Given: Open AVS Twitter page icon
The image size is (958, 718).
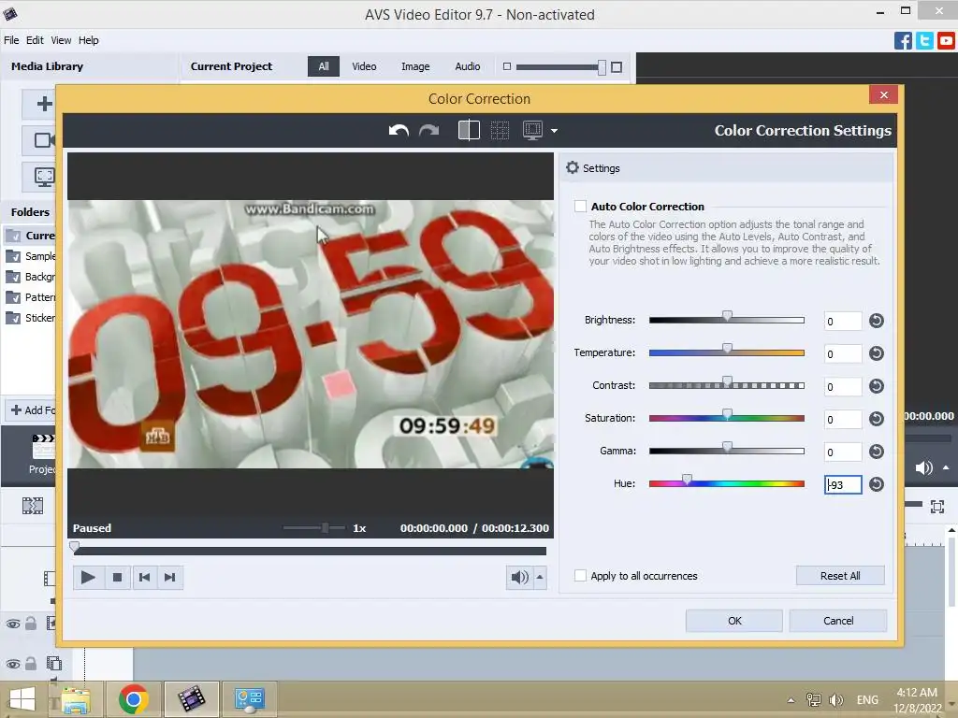Looking at the screenshot, I should (x=924, y=41).
